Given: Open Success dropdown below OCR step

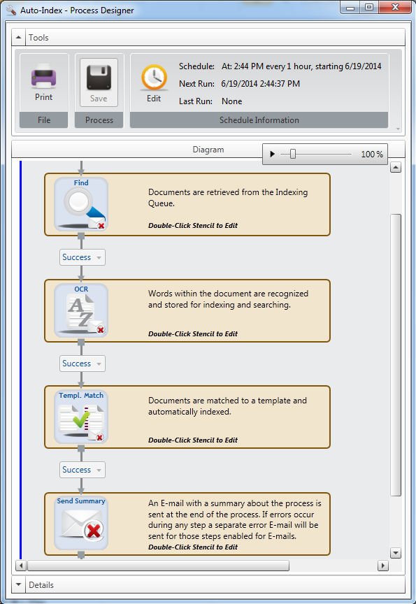Looking at the screenshot, I should pos(83,364).
